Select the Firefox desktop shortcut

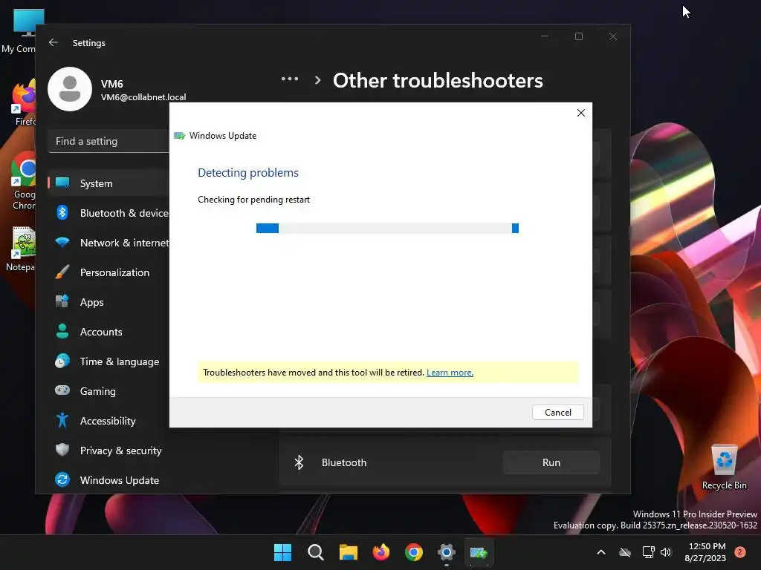coord(22,102)
